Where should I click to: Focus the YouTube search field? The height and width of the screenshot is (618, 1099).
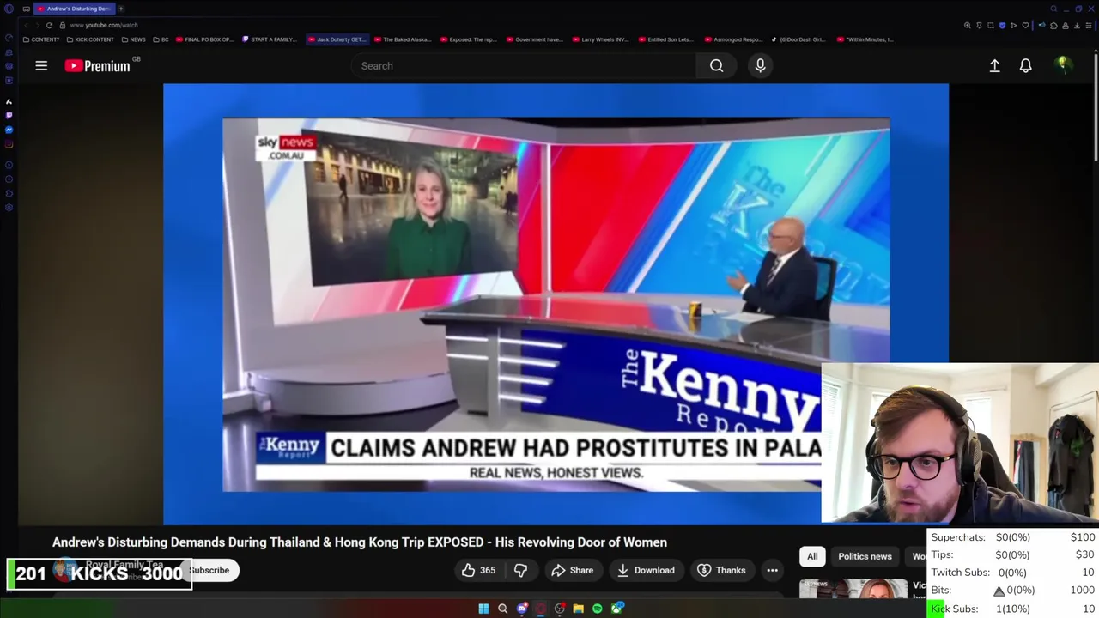click(524, 65)
